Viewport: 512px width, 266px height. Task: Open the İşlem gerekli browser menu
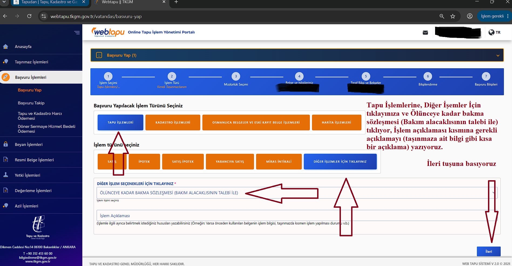point(494,16)
